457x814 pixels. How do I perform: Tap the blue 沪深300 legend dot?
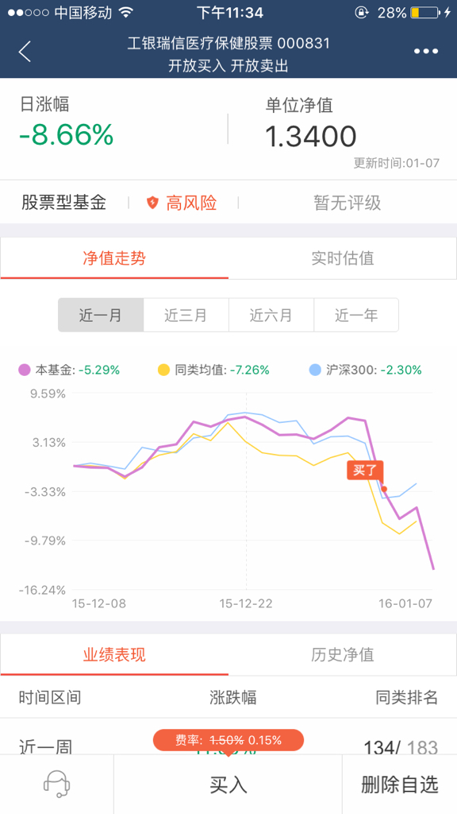315,370
